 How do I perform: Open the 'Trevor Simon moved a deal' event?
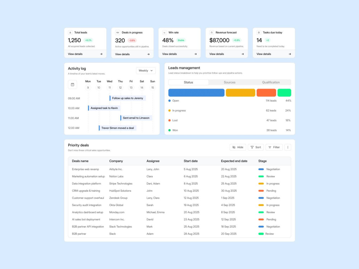[x=117, y=128]
